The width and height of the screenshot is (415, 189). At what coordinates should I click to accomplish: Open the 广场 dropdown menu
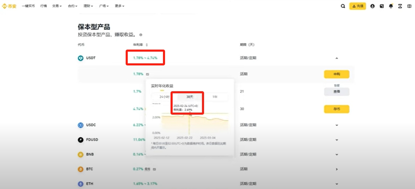click(104, 6)
